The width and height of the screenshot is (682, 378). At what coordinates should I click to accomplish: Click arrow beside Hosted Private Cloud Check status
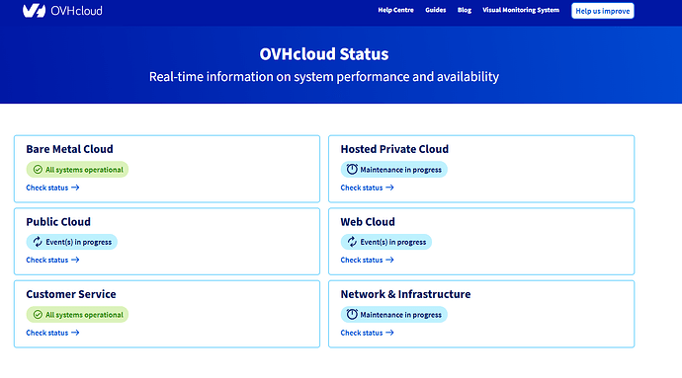[x=389, y=188]
